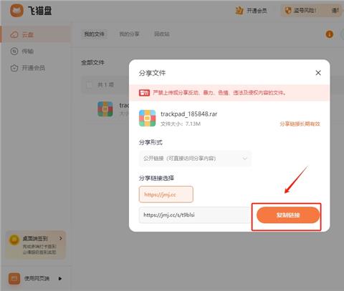This screenshot has width=344, height=291.
Task: Click the 分享形式 label
Action: pos(150,142)
